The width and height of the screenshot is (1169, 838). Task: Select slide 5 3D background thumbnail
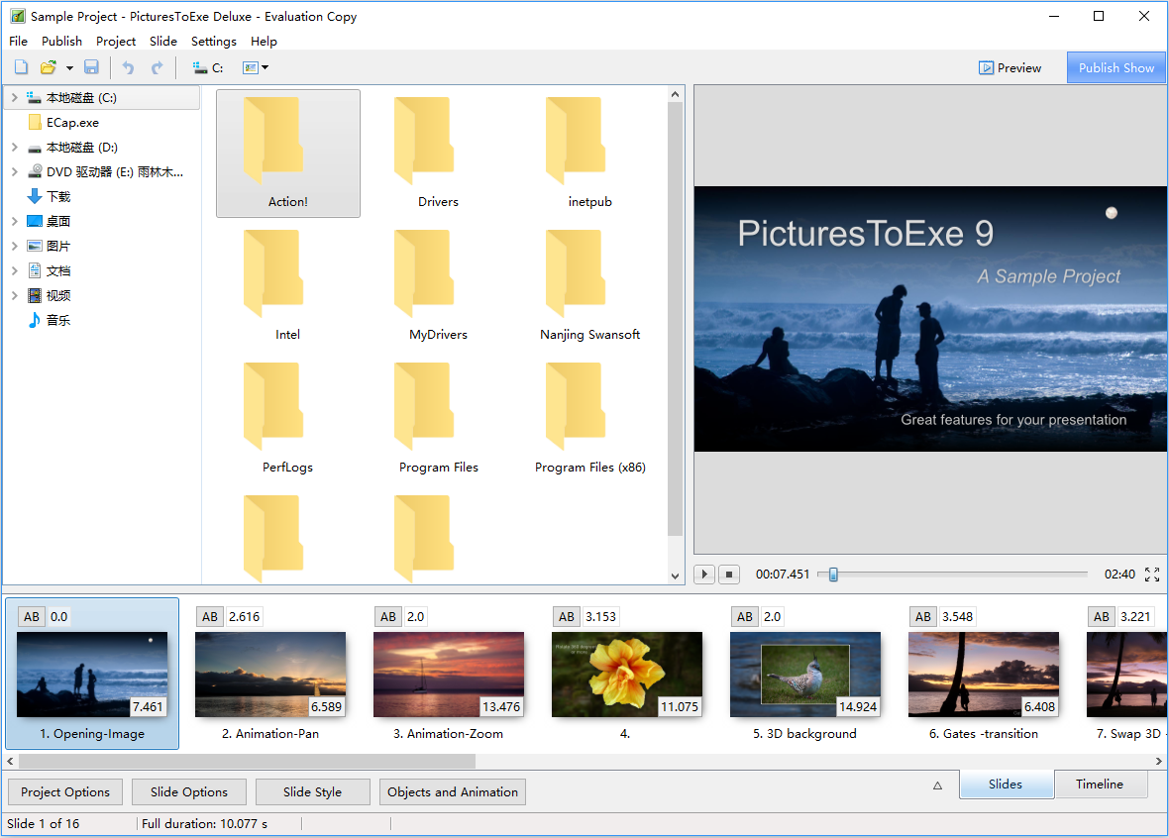pyautogui.click(x=805, y=674)
